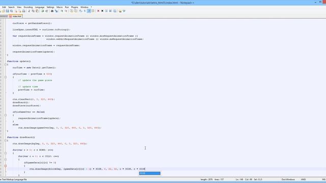
Task: Switch to the index.html tab
Action: (x=15, y=16)
